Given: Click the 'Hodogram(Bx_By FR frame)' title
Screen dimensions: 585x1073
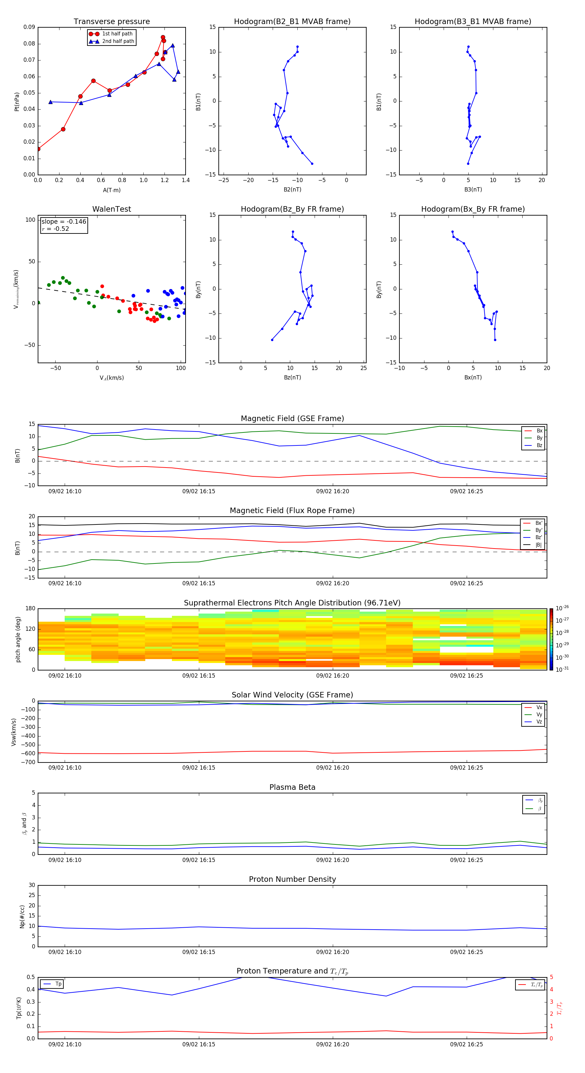Looking at the screenshot, I should tap(473, 209).
